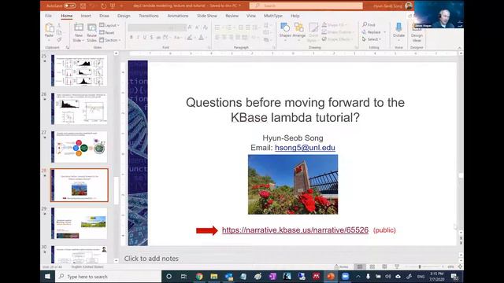
Task: Open the Shape Fill dropdown
Action: click(334, 24)
